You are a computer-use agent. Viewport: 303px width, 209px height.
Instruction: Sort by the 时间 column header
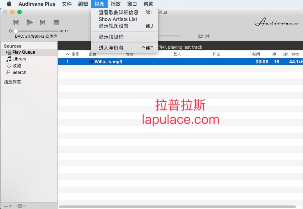256,54
